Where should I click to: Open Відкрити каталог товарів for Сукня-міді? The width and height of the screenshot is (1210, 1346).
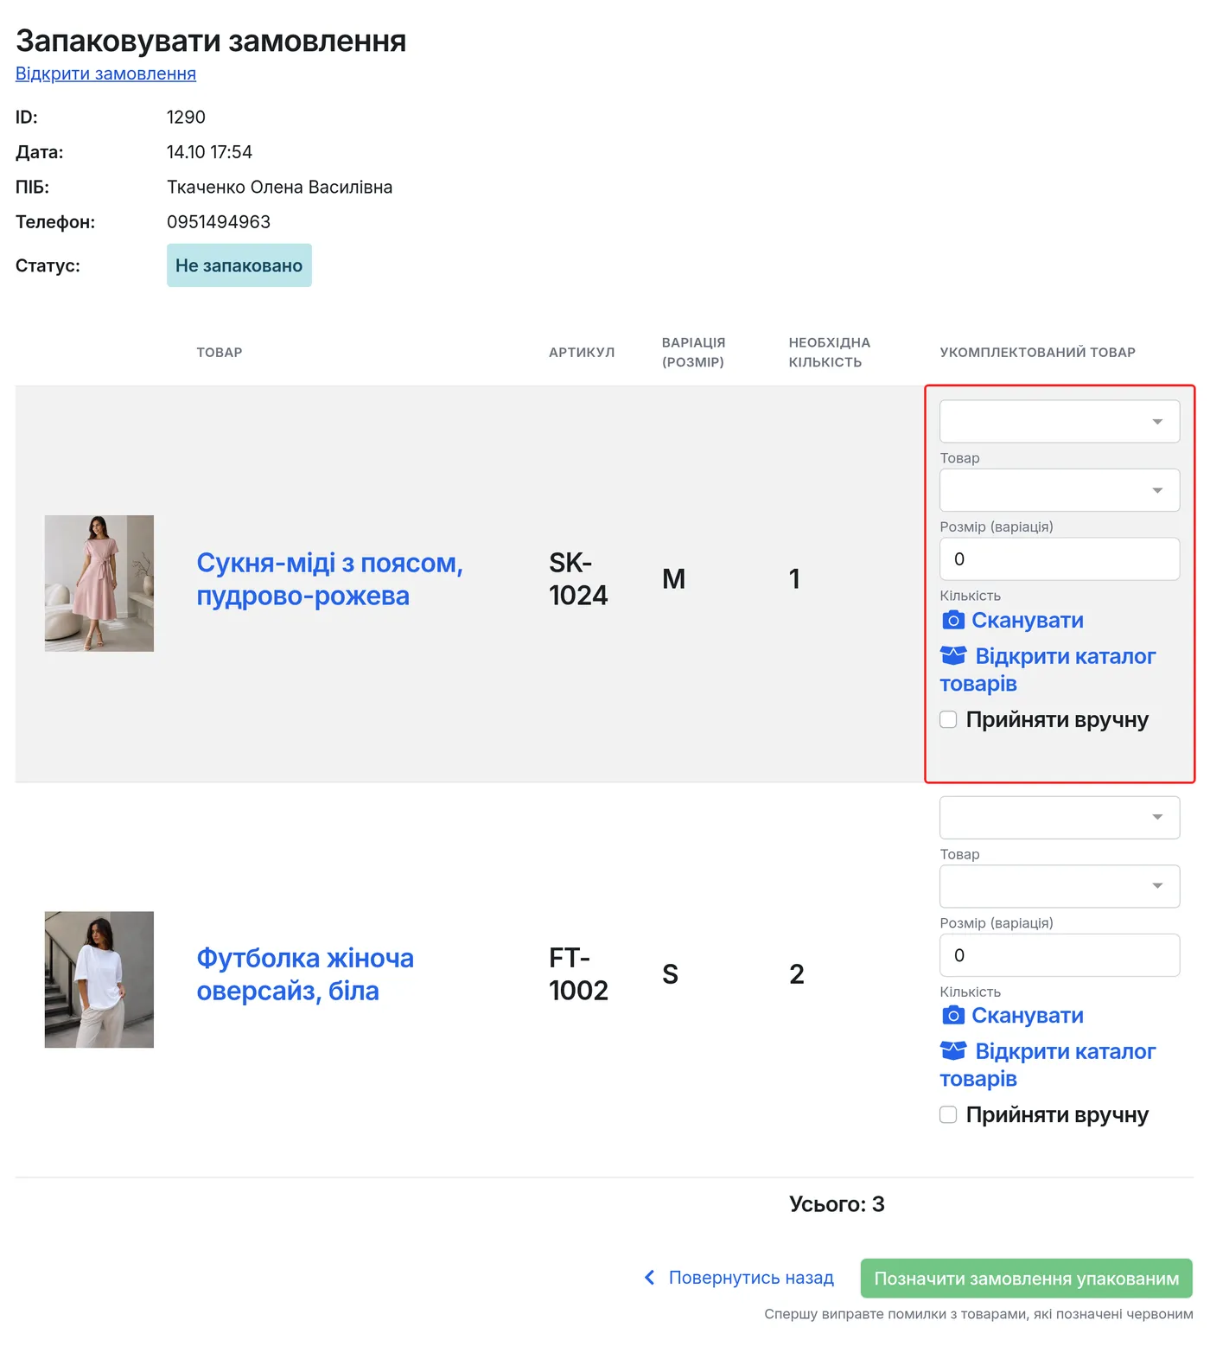(1048, 670)
